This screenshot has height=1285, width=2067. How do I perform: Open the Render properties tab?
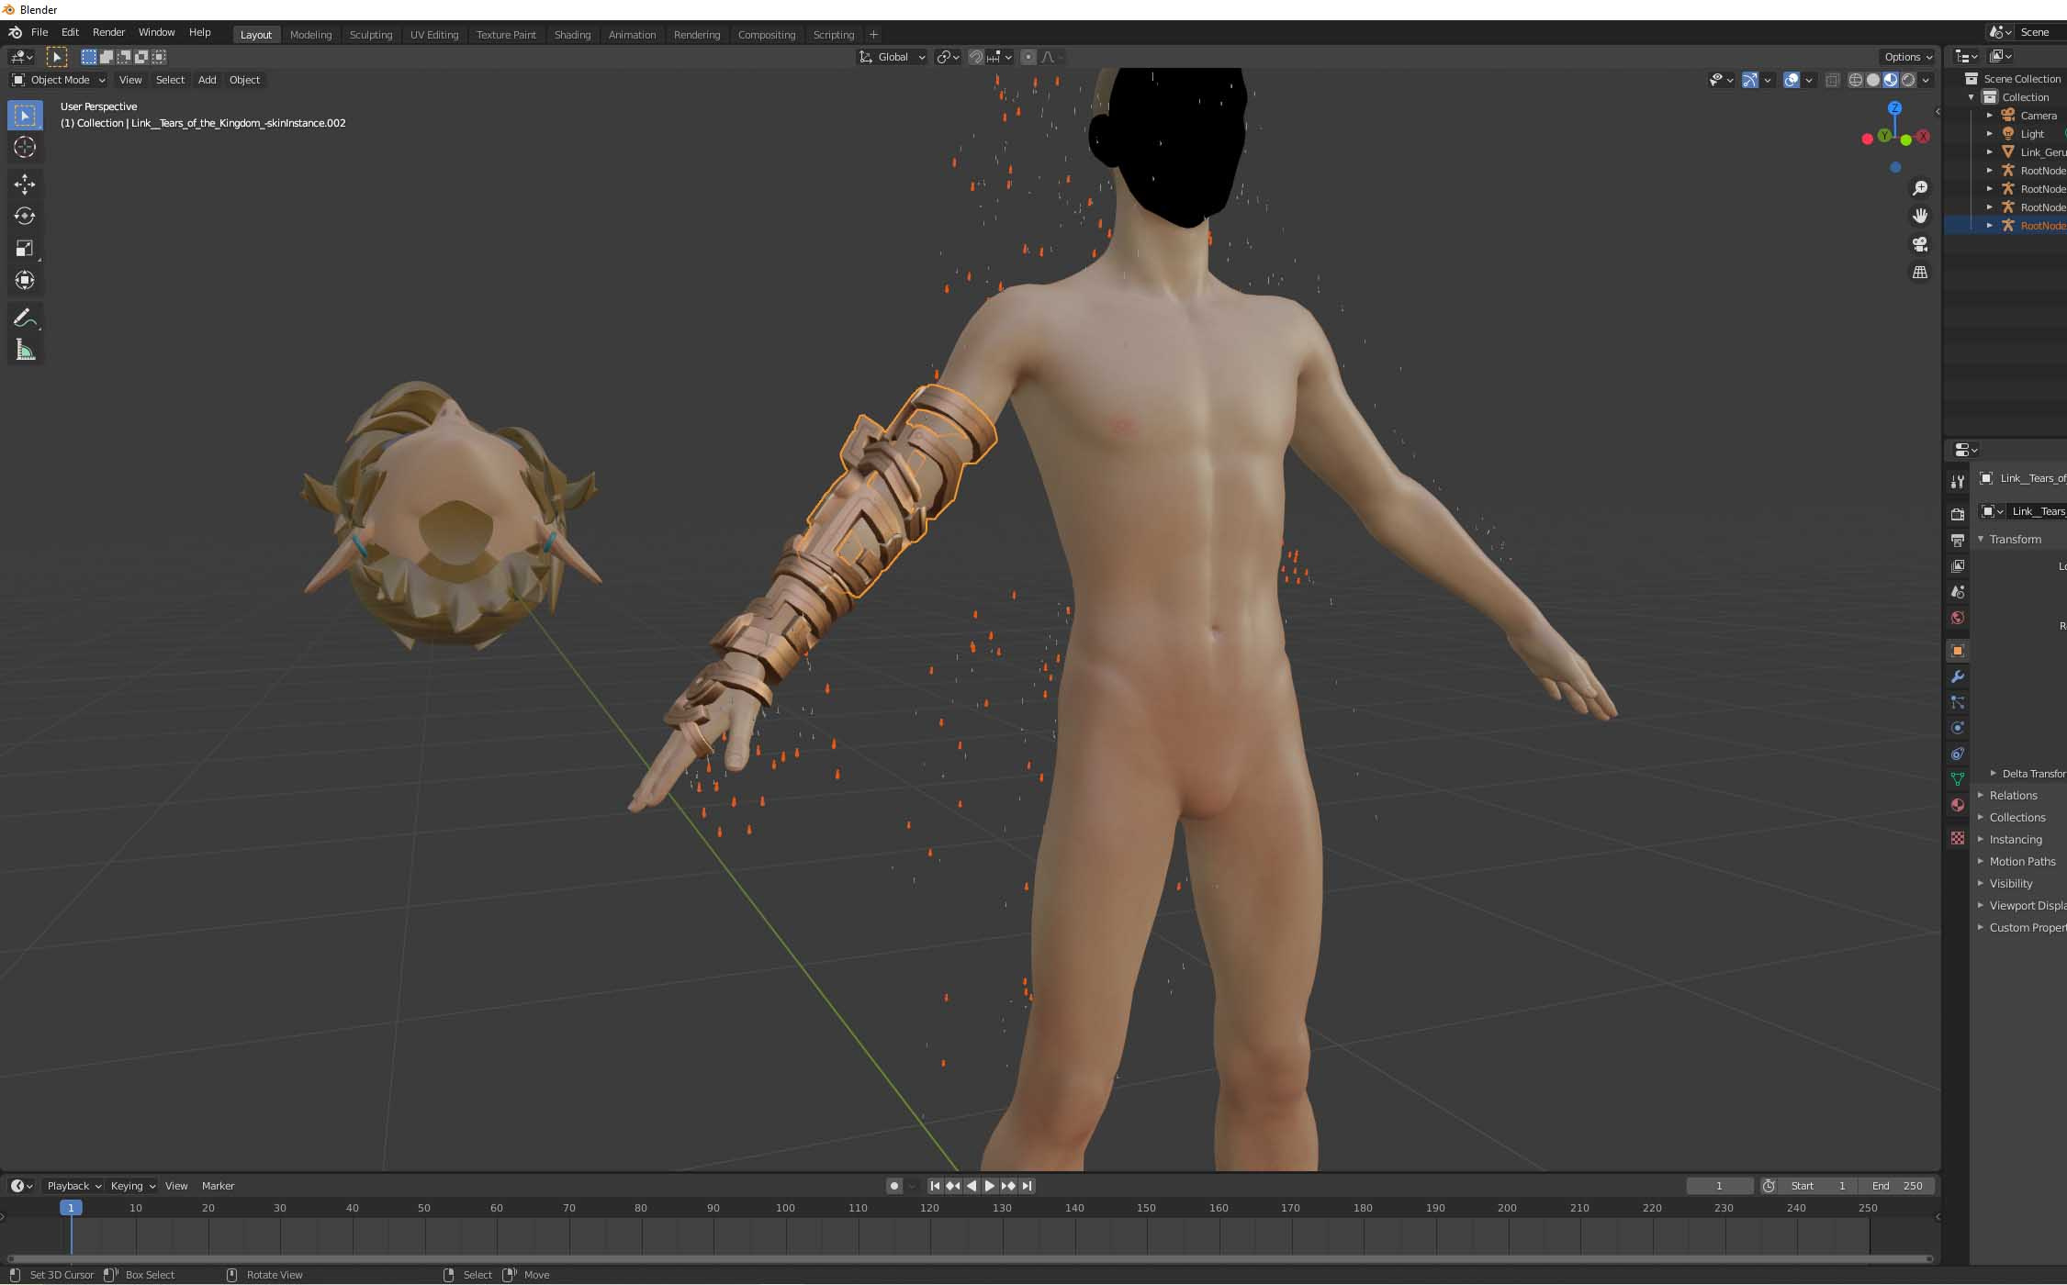pyautogui.click(x=1958, y=514)
